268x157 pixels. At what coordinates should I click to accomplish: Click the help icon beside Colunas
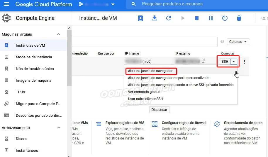pyautogui.click(x=222, y=42)
